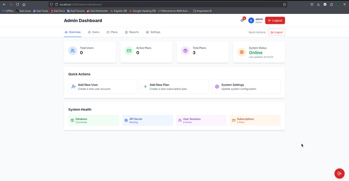Click the green plus icon for new plan

coord(145,87)
